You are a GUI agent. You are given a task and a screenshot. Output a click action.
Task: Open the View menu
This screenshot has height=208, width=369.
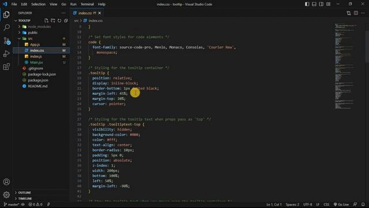pos(54,4)
